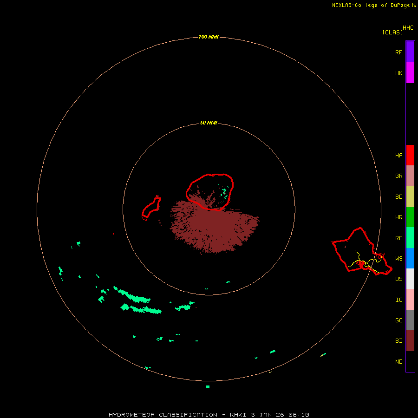
Task: Click the RF legend label
Action: click(x=399, y=52)
